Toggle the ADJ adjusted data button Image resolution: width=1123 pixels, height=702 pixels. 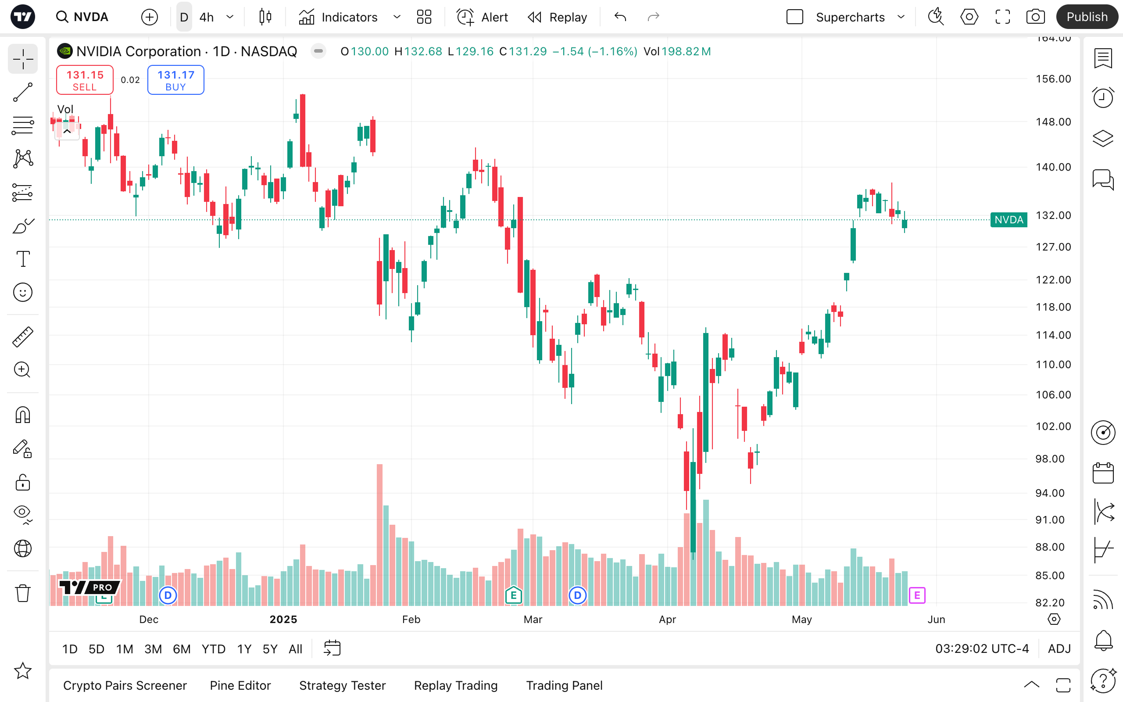[1059, 648]
